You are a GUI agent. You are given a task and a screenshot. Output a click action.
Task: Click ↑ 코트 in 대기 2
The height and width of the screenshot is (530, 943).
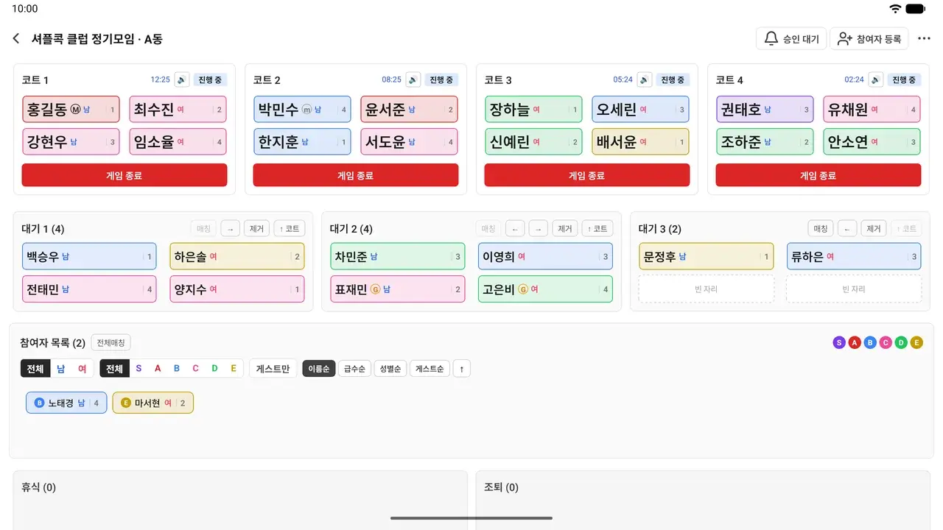598,229
